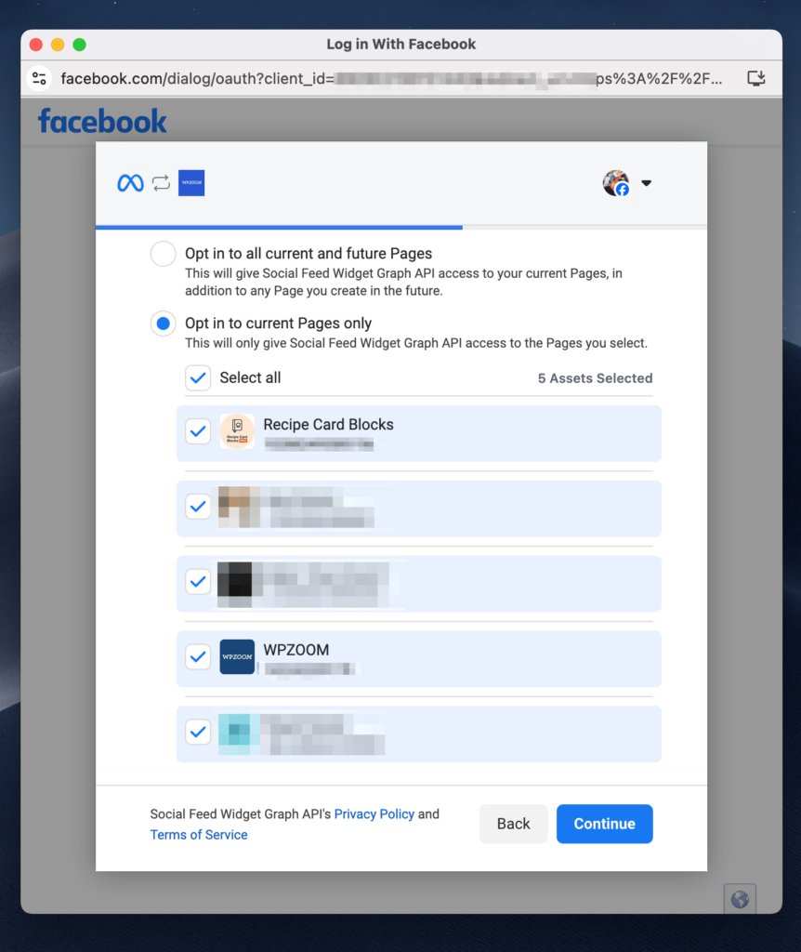
Task: Click the '5 Assets Selected' text
Action: [x=596, y=378]
